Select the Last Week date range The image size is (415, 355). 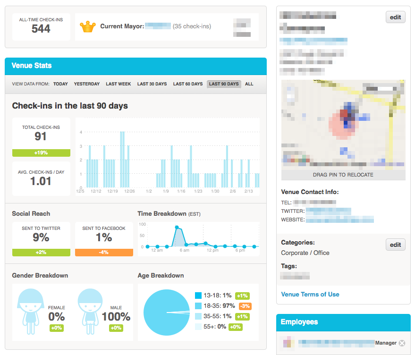pyautogui.click(x=119, y=84)
